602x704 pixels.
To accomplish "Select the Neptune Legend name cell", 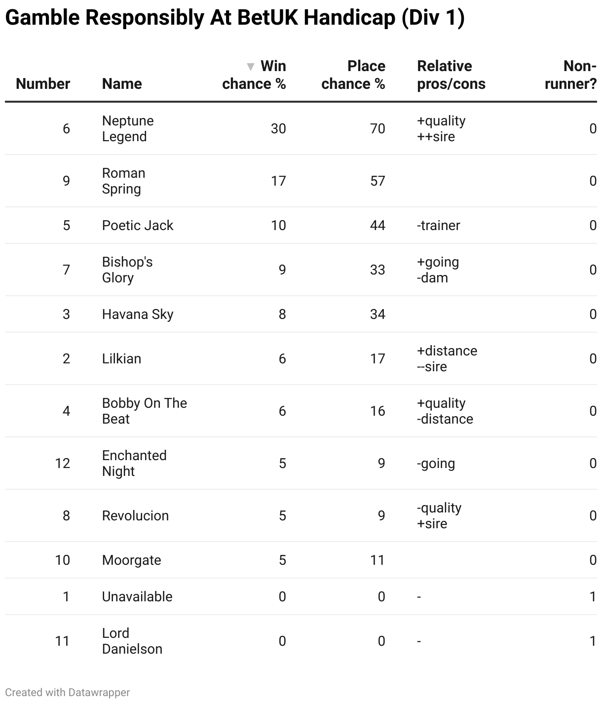I will [x=128, y=129].
